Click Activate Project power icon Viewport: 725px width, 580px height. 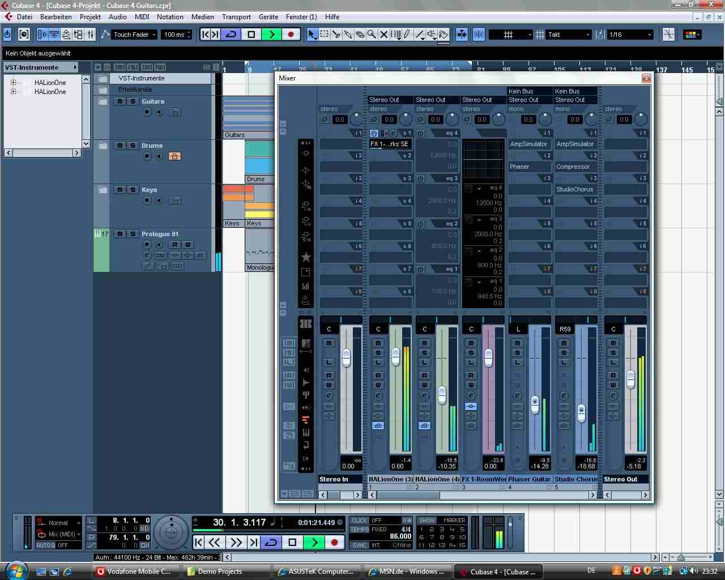click(x=7, y=35)
